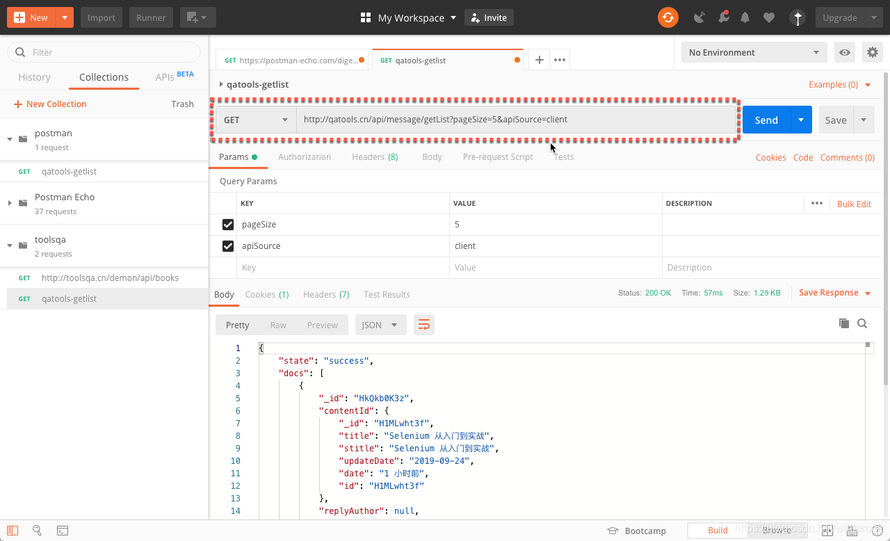Open the Runner
Screen dimensions: 890x541
click(151, 17)
